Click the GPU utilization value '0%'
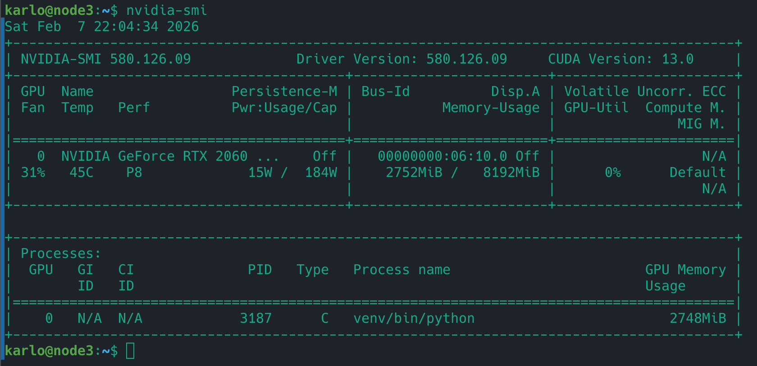The height and width of the screenshot is (366, 757). (613, 172)
